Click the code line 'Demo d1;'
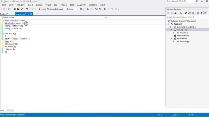Screen dimensions: 209x117 9,41
